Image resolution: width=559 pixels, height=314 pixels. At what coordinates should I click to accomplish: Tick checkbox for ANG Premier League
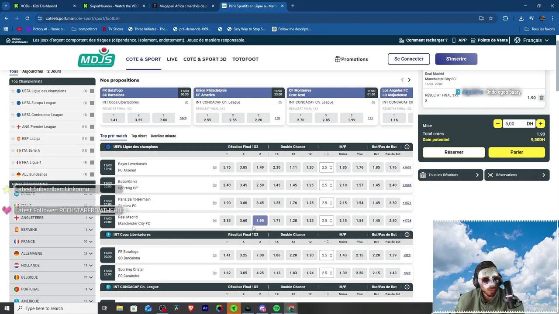(x=92, y=127)
